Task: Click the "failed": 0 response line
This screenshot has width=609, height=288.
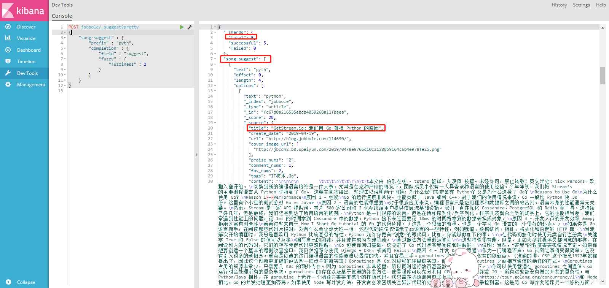Action: click(242, 48)
